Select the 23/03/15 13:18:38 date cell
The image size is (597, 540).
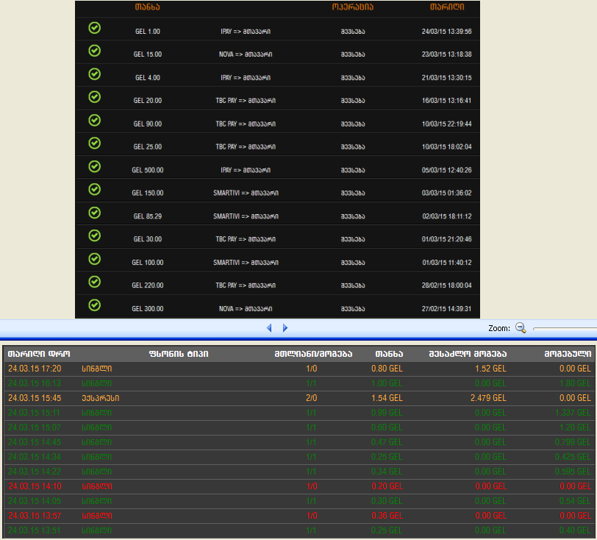446,54
